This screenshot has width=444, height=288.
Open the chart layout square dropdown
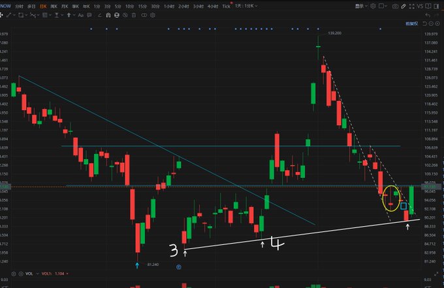pyautogui.click(x=383, y=6)
